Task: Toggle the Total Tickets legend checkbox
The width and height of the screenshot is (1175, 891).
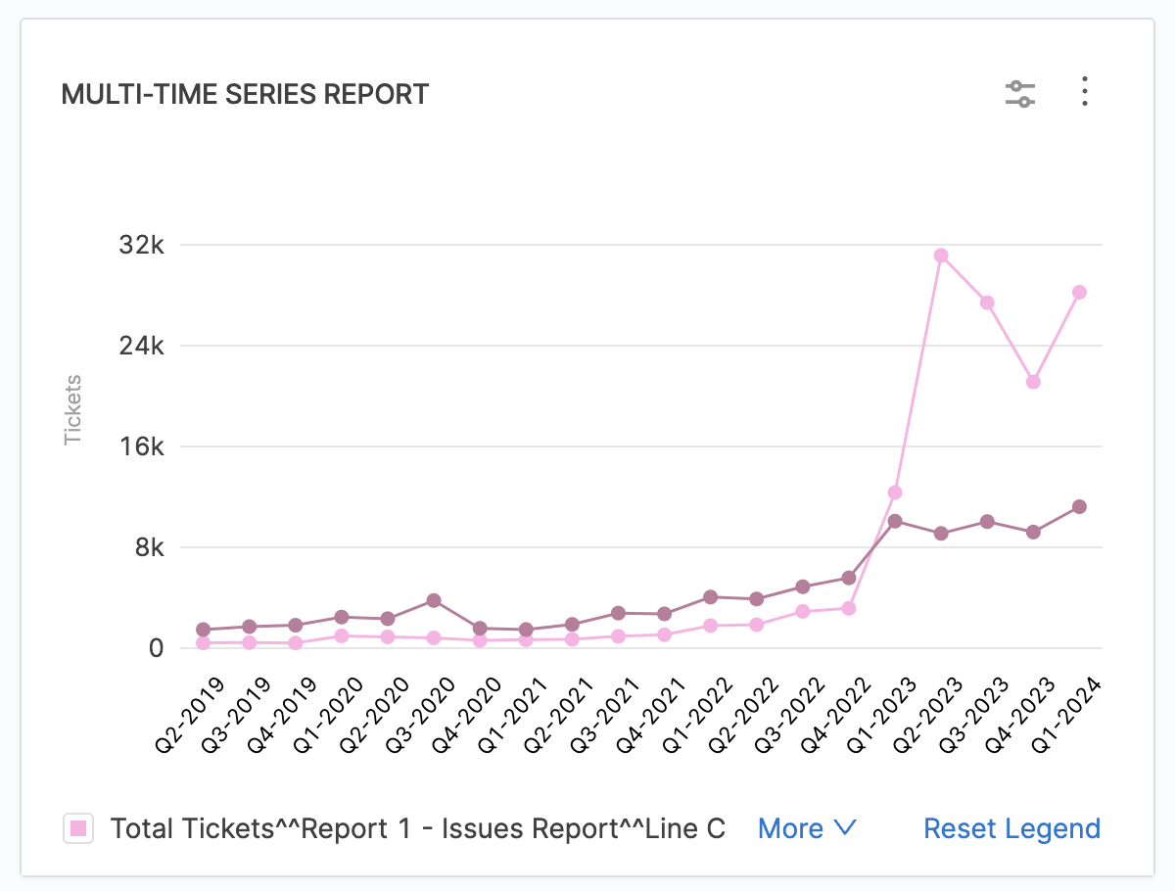Action: tap(78, 828)
